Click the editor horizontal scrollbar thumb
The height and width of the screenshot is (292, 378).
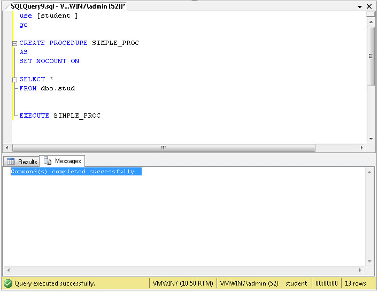pos(164,148)
